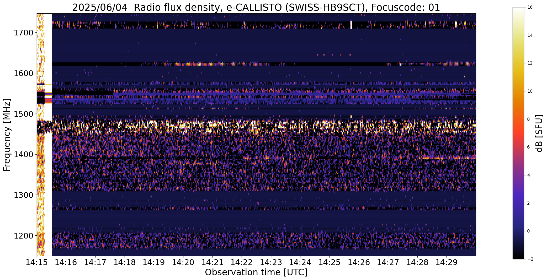Click the 'Observation time [UTC]' axis label

pos(256,272)
